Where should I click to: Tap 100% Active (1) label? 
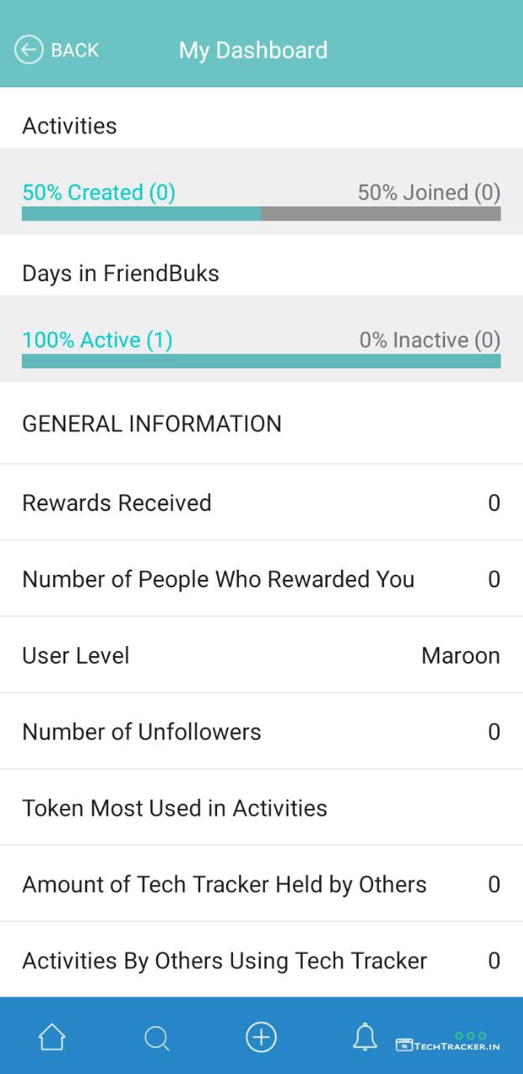tap(97, 340)
